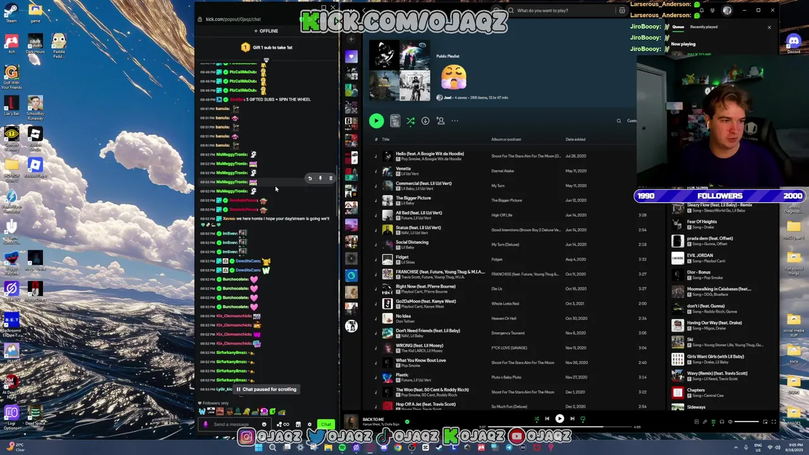Select EVIL JORDAN in the queue
The image size is (809, 455).
(x=700, y=255)
